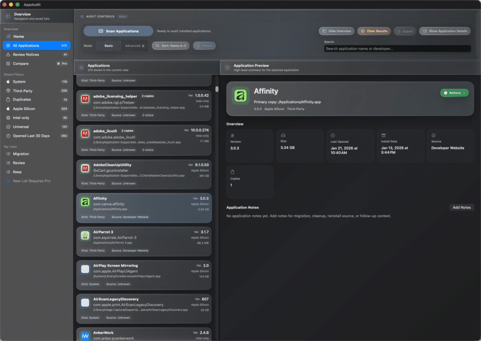Image resolution: width=481 pixels, height=341 pixels.
Task: Click the Add Notes button
Action: click(x=462, y=207)
